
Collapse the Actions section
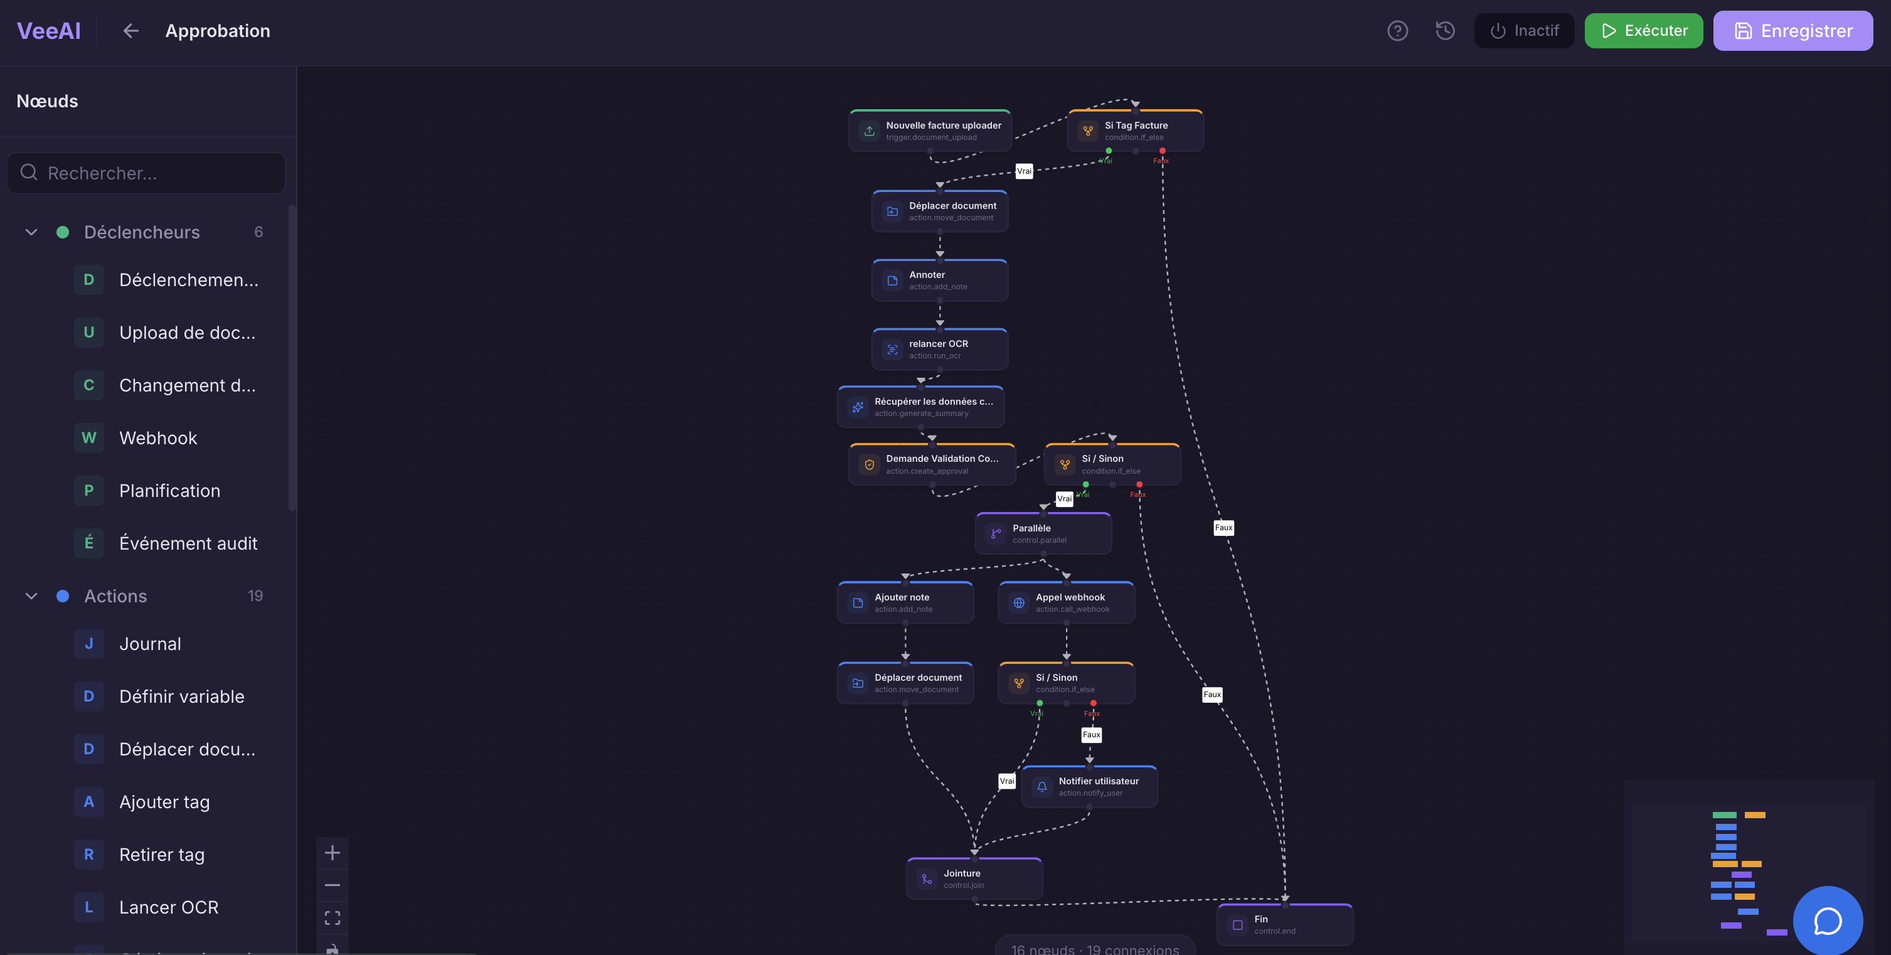tap(31, 595)
